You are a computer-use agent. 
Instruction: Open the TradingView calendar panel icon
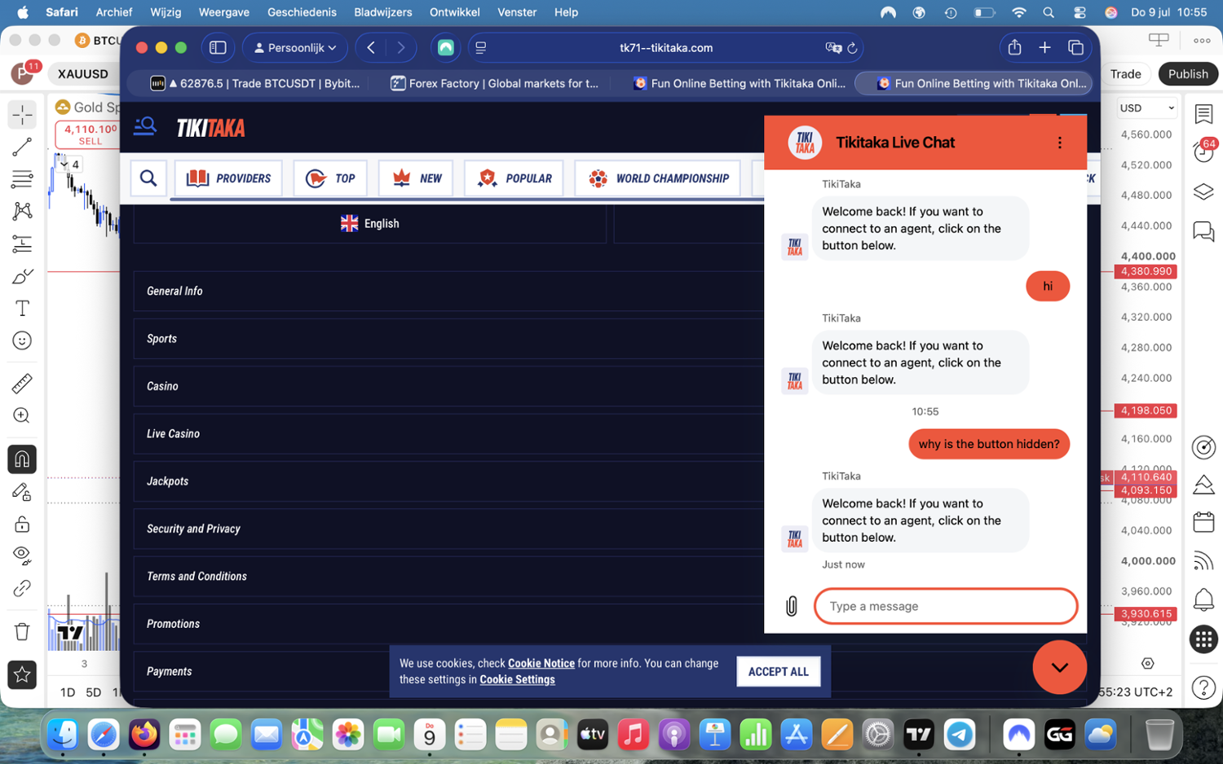click(x=1204, y=521)
